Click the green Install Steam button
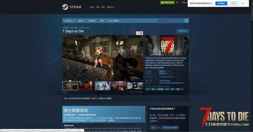This screenshot has height=132, width=253. click(x=167, y=2)
